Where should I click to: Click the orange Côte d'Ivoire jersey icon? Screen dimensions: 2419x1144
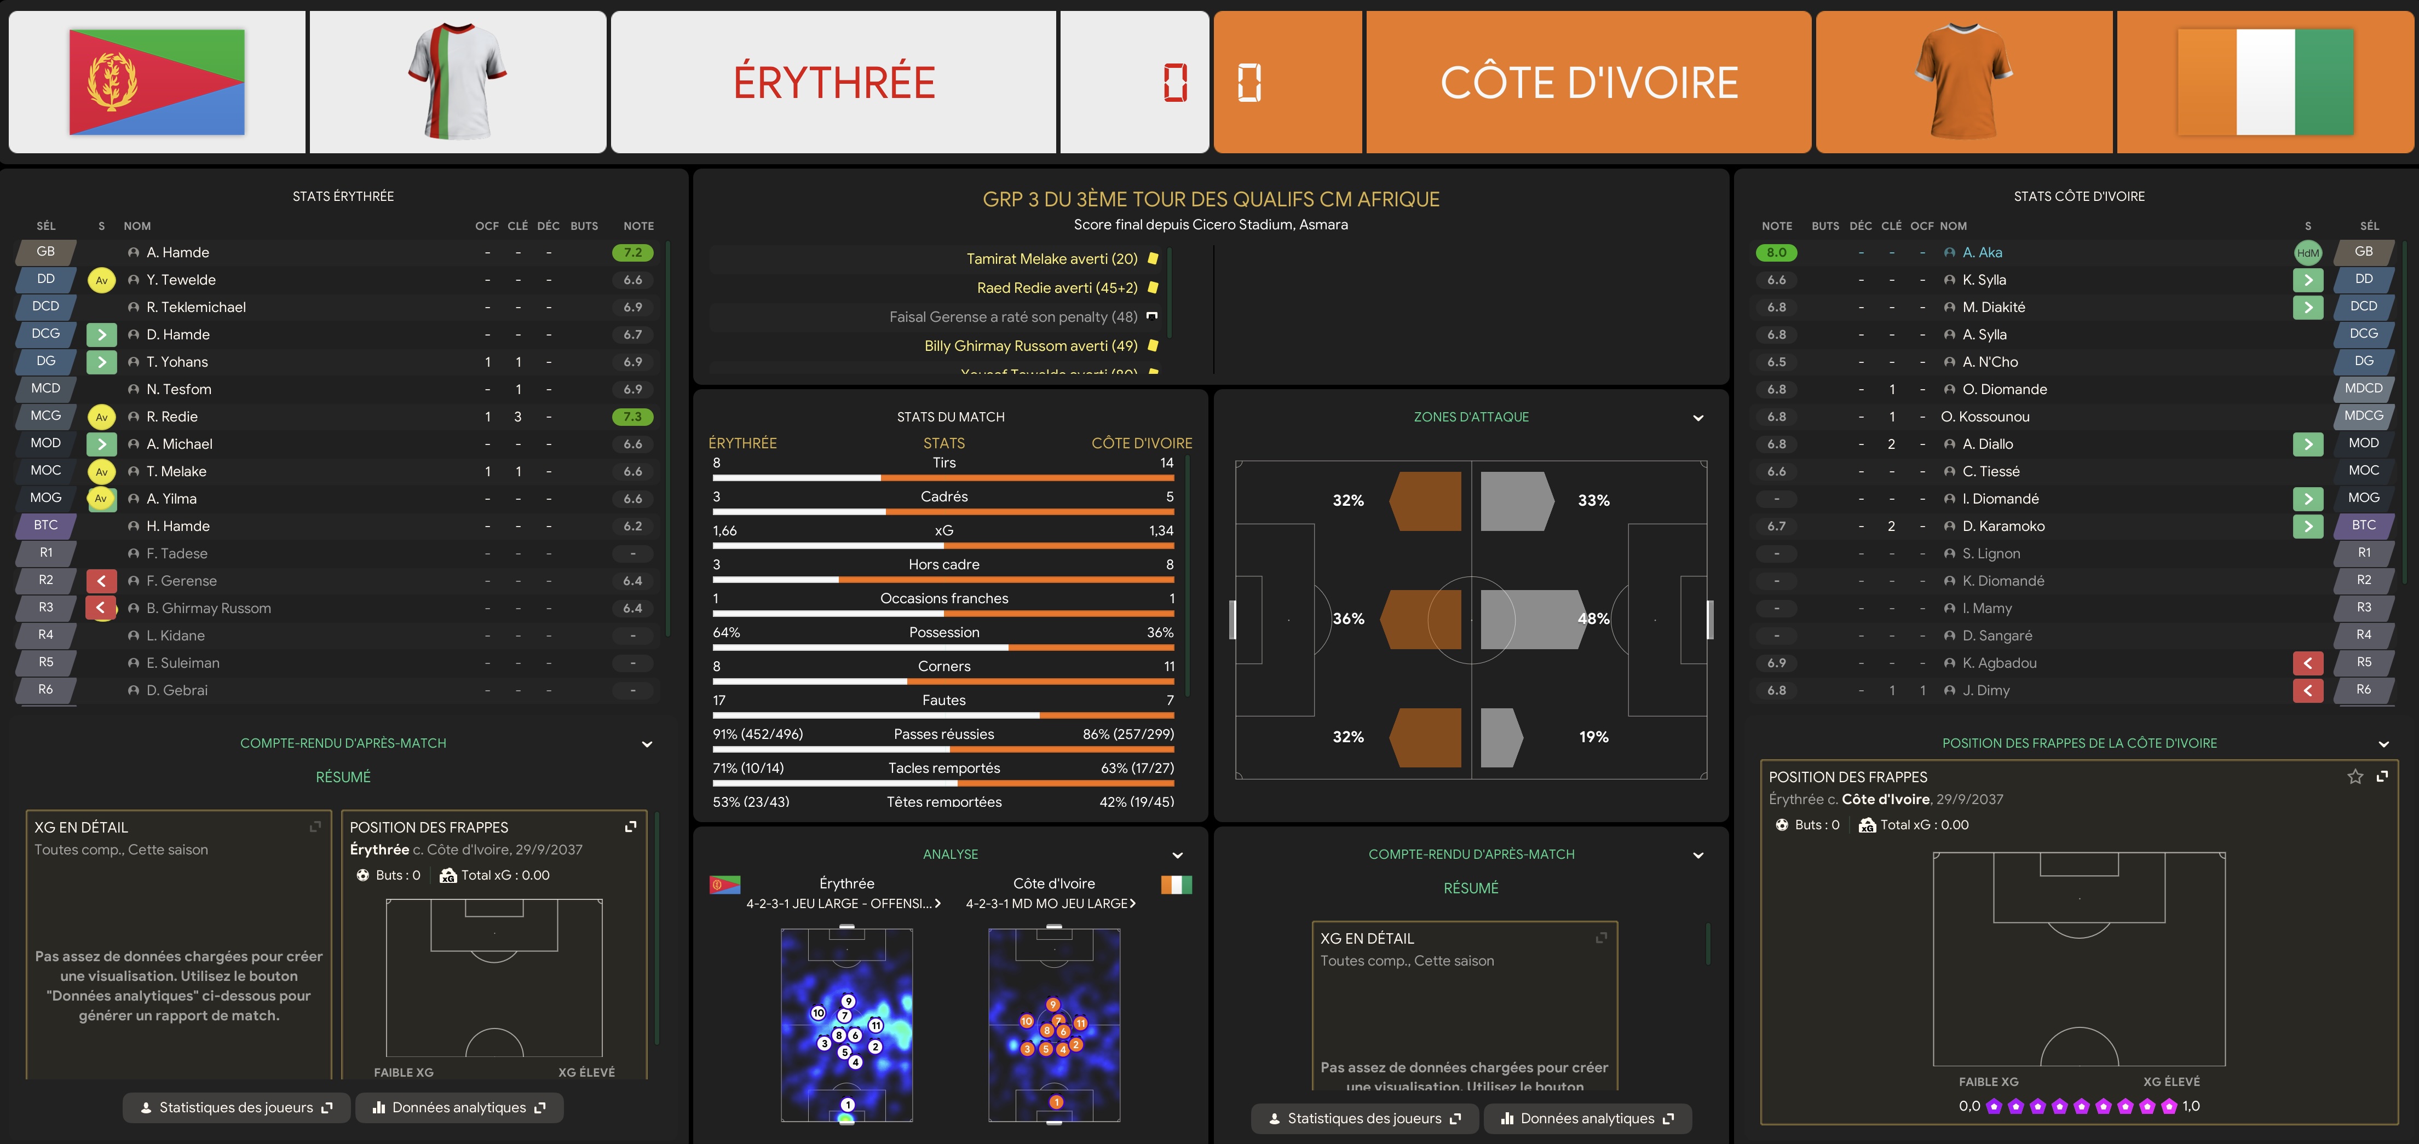coord(1963,82)
